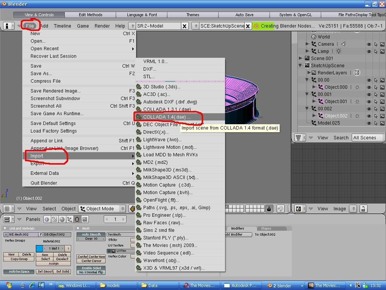This screenshot has width=386, height=290.
Task: Choose 3D Studio (.3ds) import option
Action: tap(180, 87)
